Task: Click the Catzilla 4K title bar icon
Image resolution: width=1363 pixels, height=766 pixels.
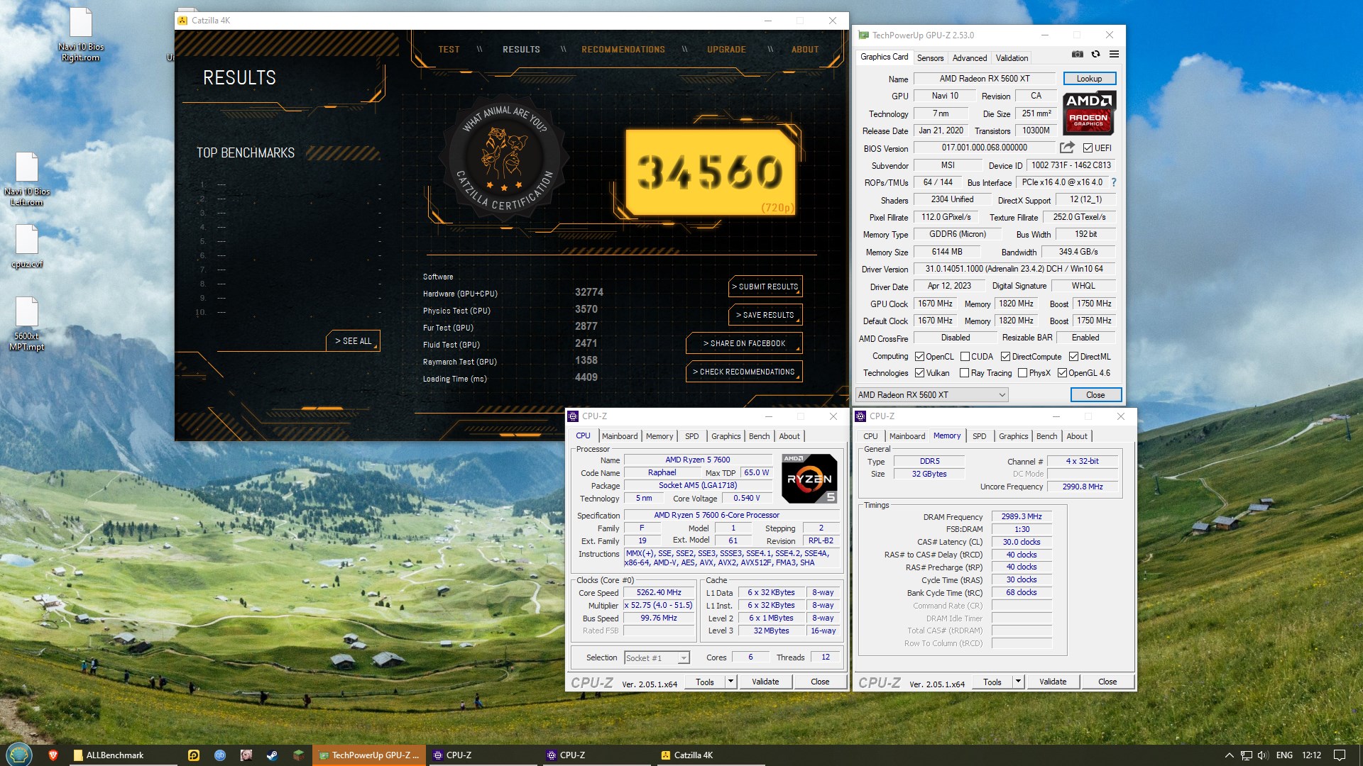Action: tap(182, 21)
